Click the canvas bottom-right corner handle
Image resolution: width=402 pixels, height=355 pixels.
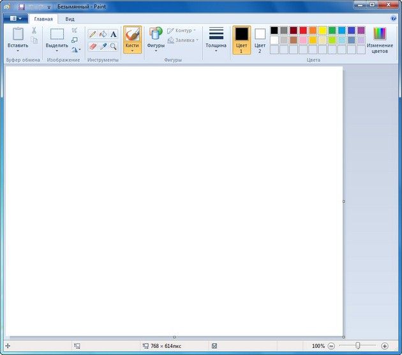(344, 337)
